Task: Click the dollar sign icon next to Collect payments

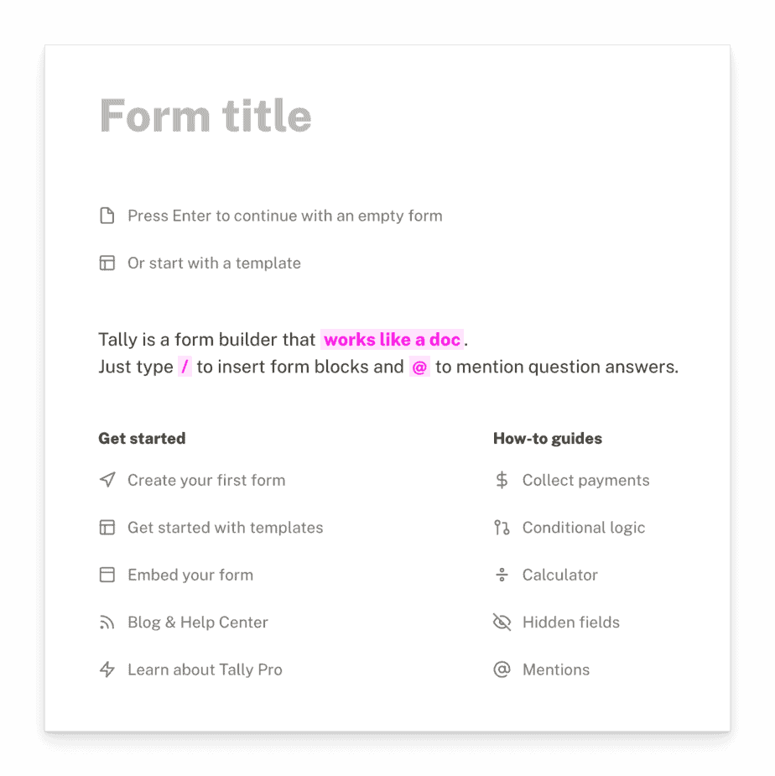Action: pos(501,480)
